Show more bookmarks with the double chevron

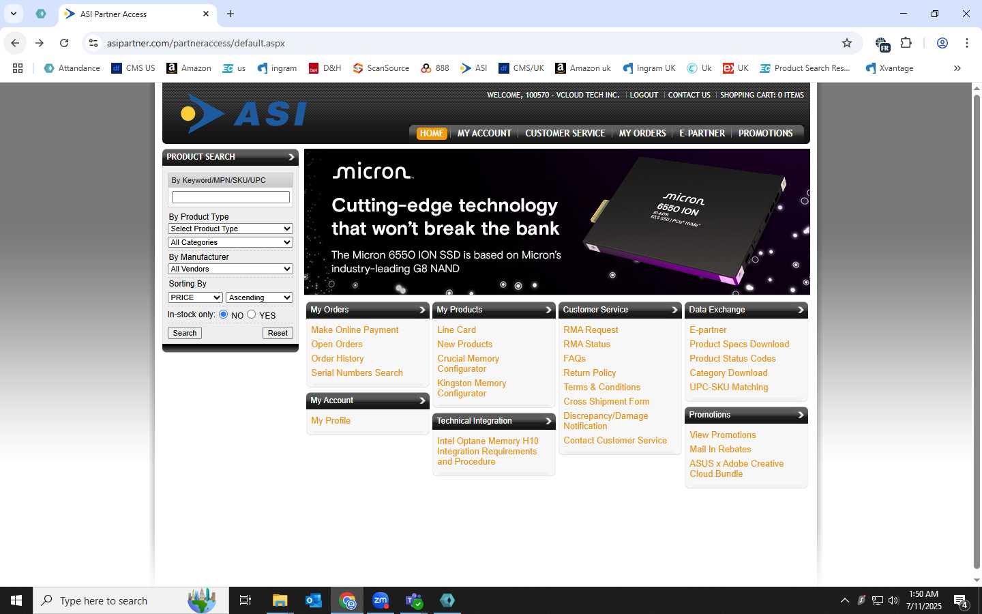[957, 68]
